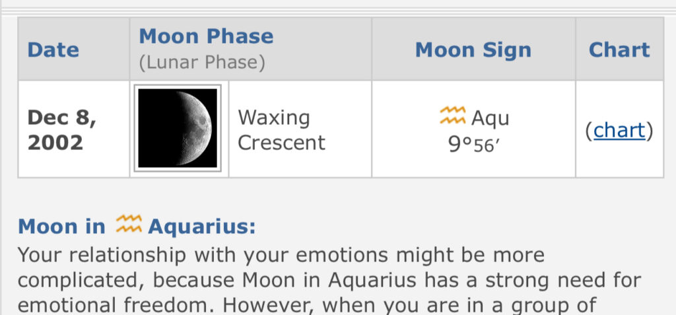Click the "Moon in" heading text
676x315 pixels.
click(x=61, y=227)
